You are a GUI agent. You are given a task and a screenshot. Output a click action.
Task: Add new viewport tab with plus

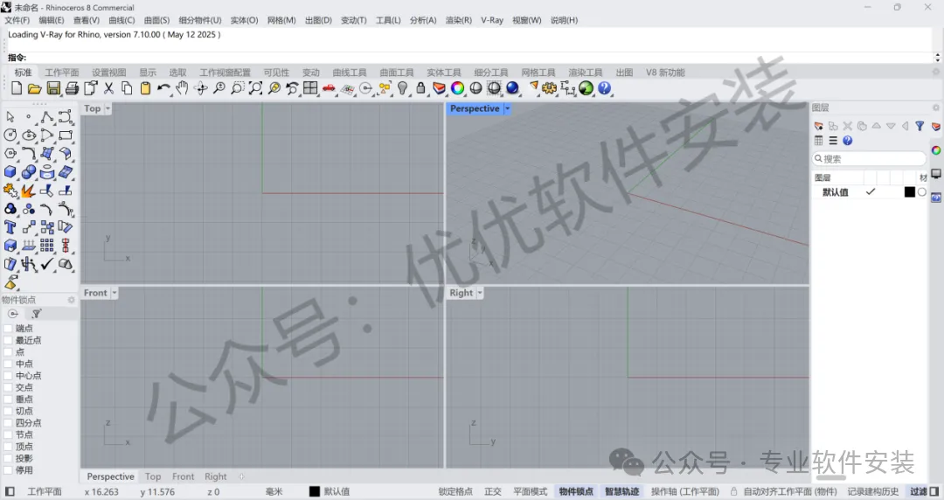point(241,476)
